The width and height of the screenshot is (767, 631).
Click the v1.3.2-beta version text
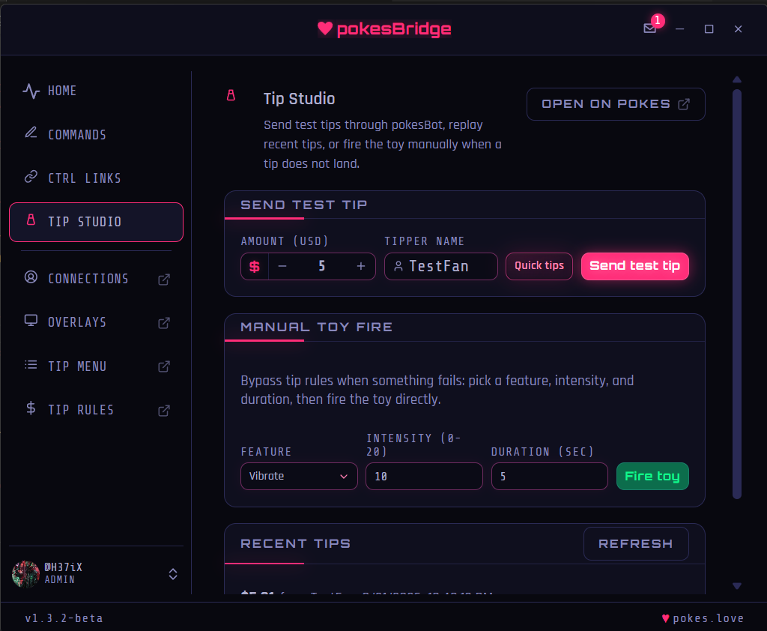tap(64, 618)
